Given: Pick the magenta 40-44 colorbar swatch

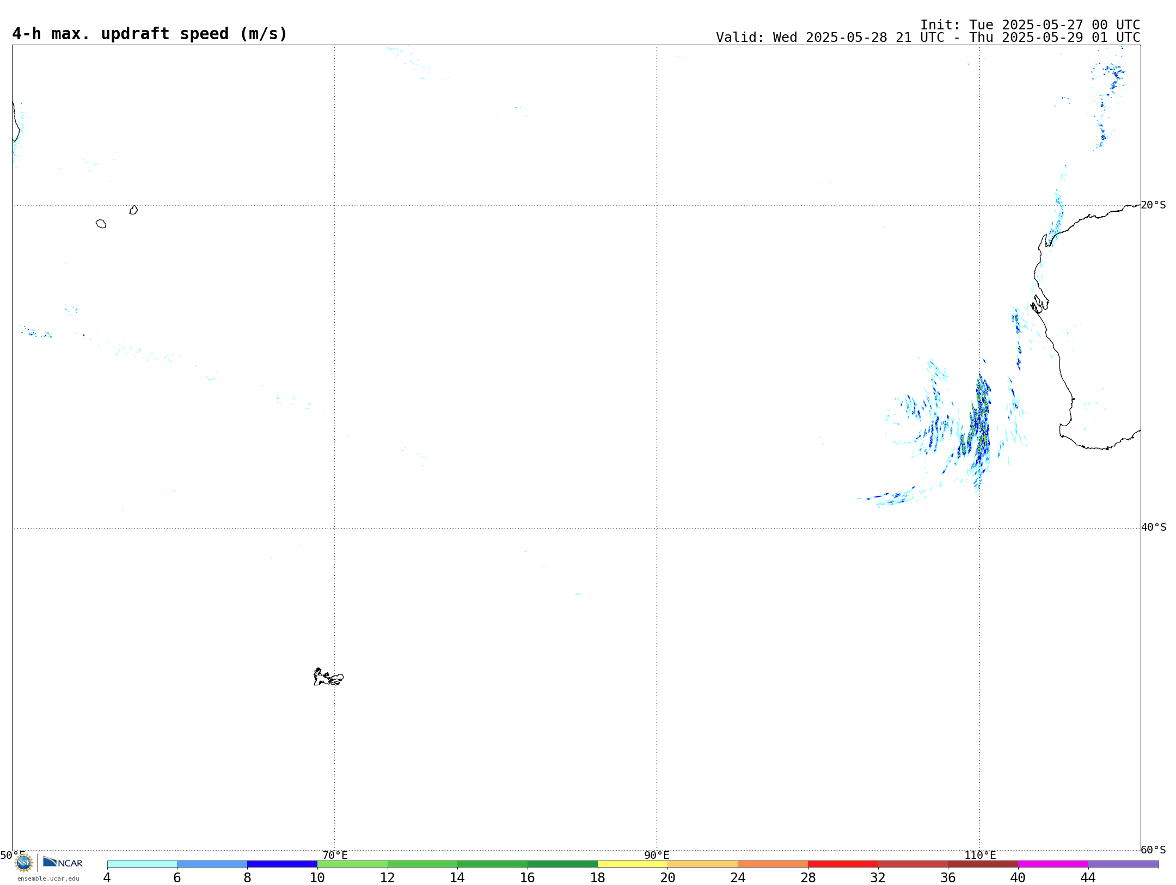Looking at the screenshot, I should pyautogui.click(x=1053, y=864).
